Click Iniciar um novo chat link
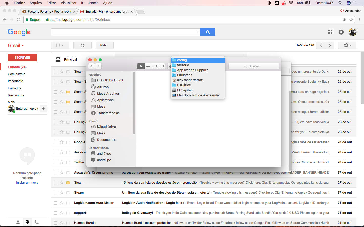Viewport: 364px width, 227px height. [27, 182]
